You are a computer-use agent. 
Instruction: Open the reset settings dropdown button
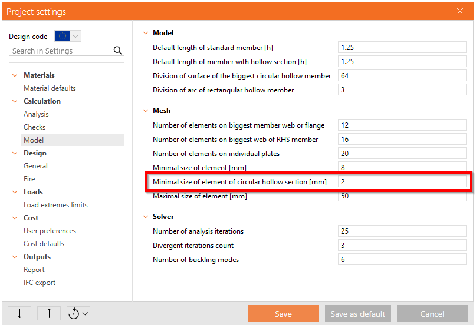[x=78, y=313]
